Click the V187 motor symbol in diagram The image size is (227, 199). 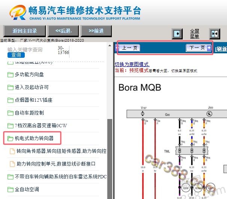143,113
